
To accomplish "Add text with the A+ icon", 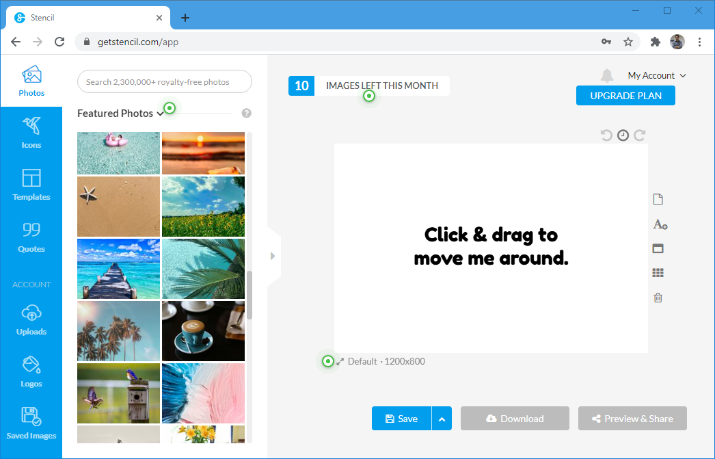I will [660, 224].
